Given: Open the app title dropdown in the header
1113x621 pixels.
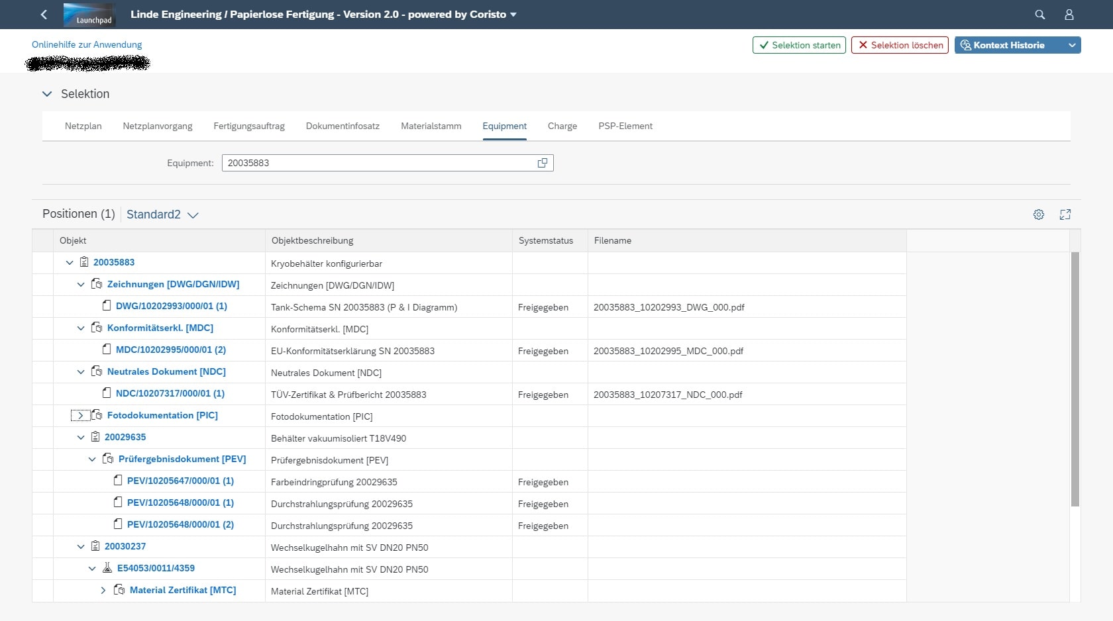Looking at the screenshot, I should [x=513, y=15].
